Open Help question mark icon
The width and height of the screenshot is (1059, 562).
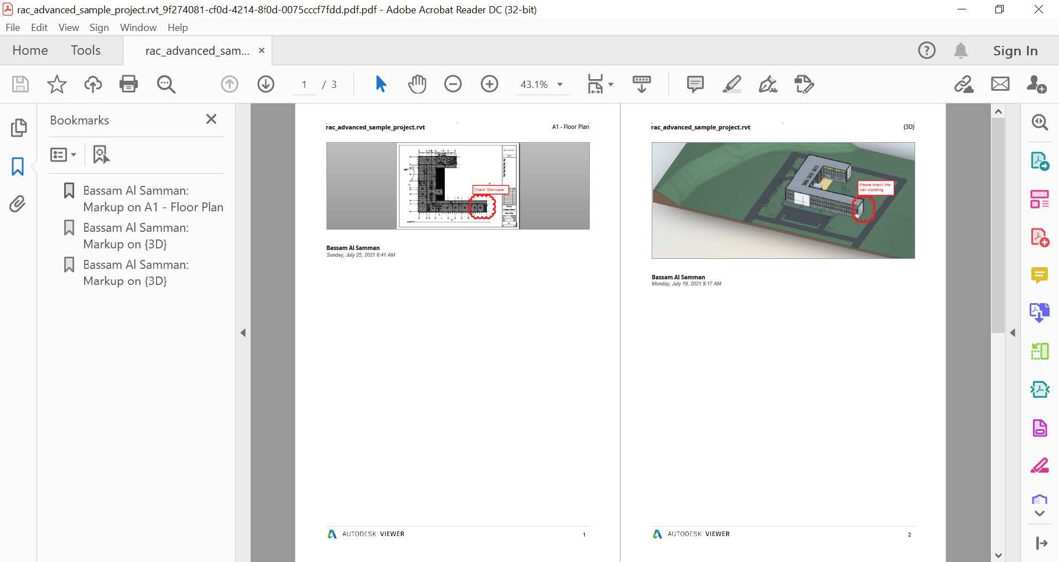click(x=927, y=50)
